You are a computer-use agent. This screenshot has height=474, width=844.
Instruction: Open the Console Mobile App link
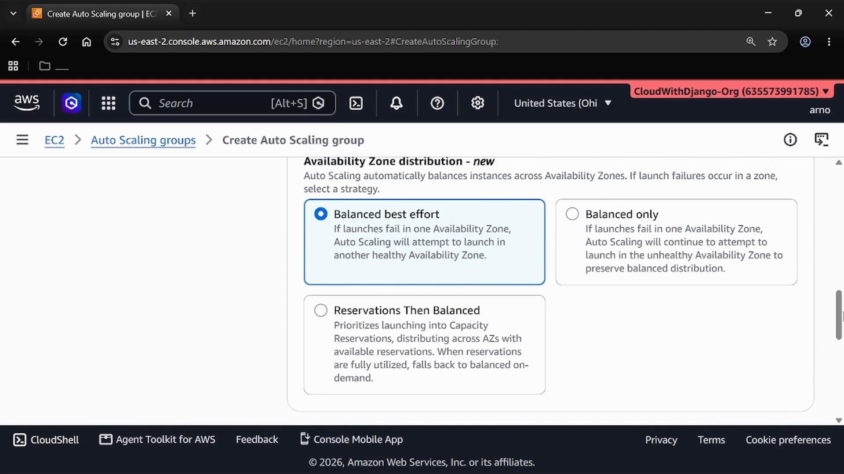click(x=351, y=439)
